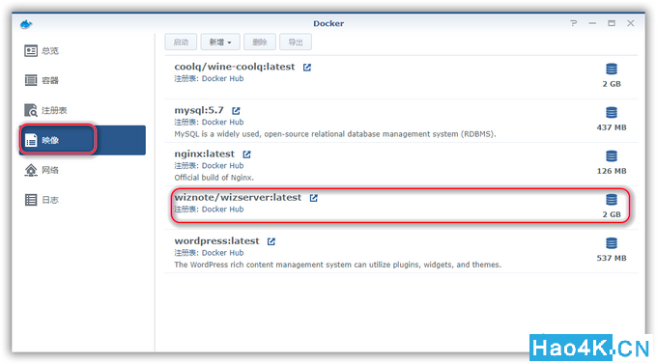The height and width of the screenshot is (364, 657).
Task: Click Docker Hub registry under coolq/wine-coolq
Action: 222,79
